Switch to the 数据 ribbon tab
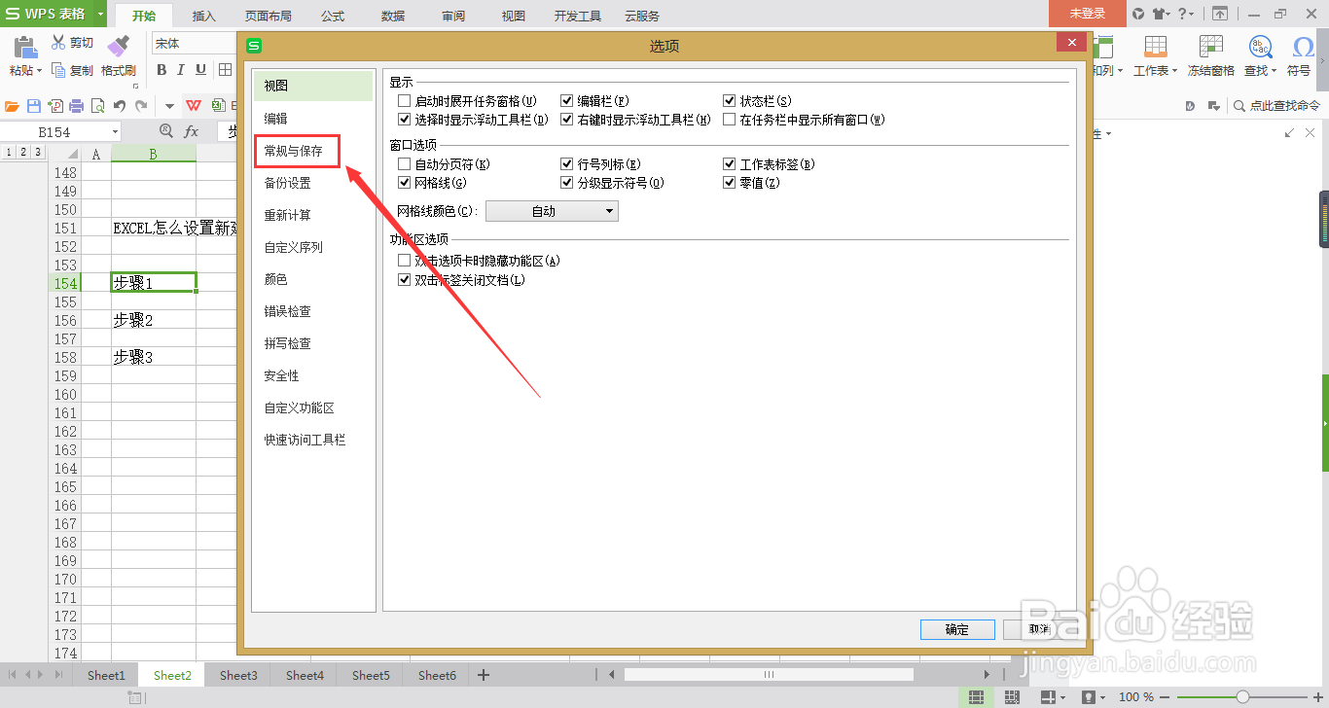Screen dimensions: 1329x708 tap(393, 16)
